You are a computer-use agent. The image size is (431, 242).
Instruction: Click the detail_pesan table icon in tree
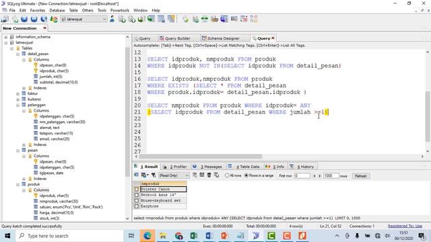[24, 54]
